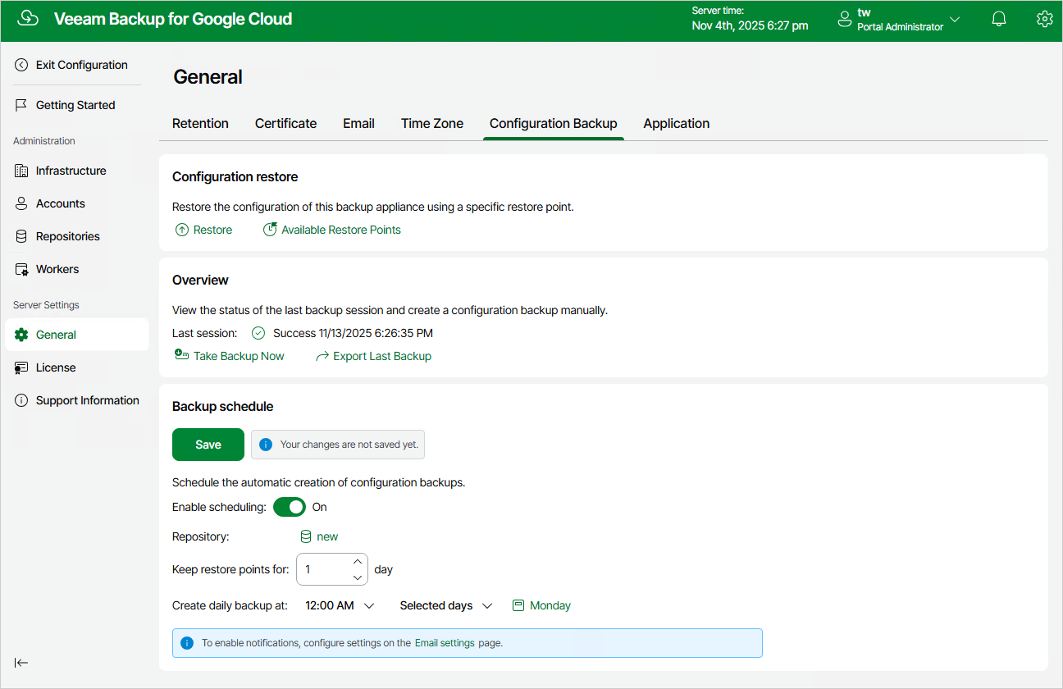Expand the Portal Administrator user menu chevron
Image resolution: width=1063 pixels, height=689 pixels.
click(x=955, y=19)
